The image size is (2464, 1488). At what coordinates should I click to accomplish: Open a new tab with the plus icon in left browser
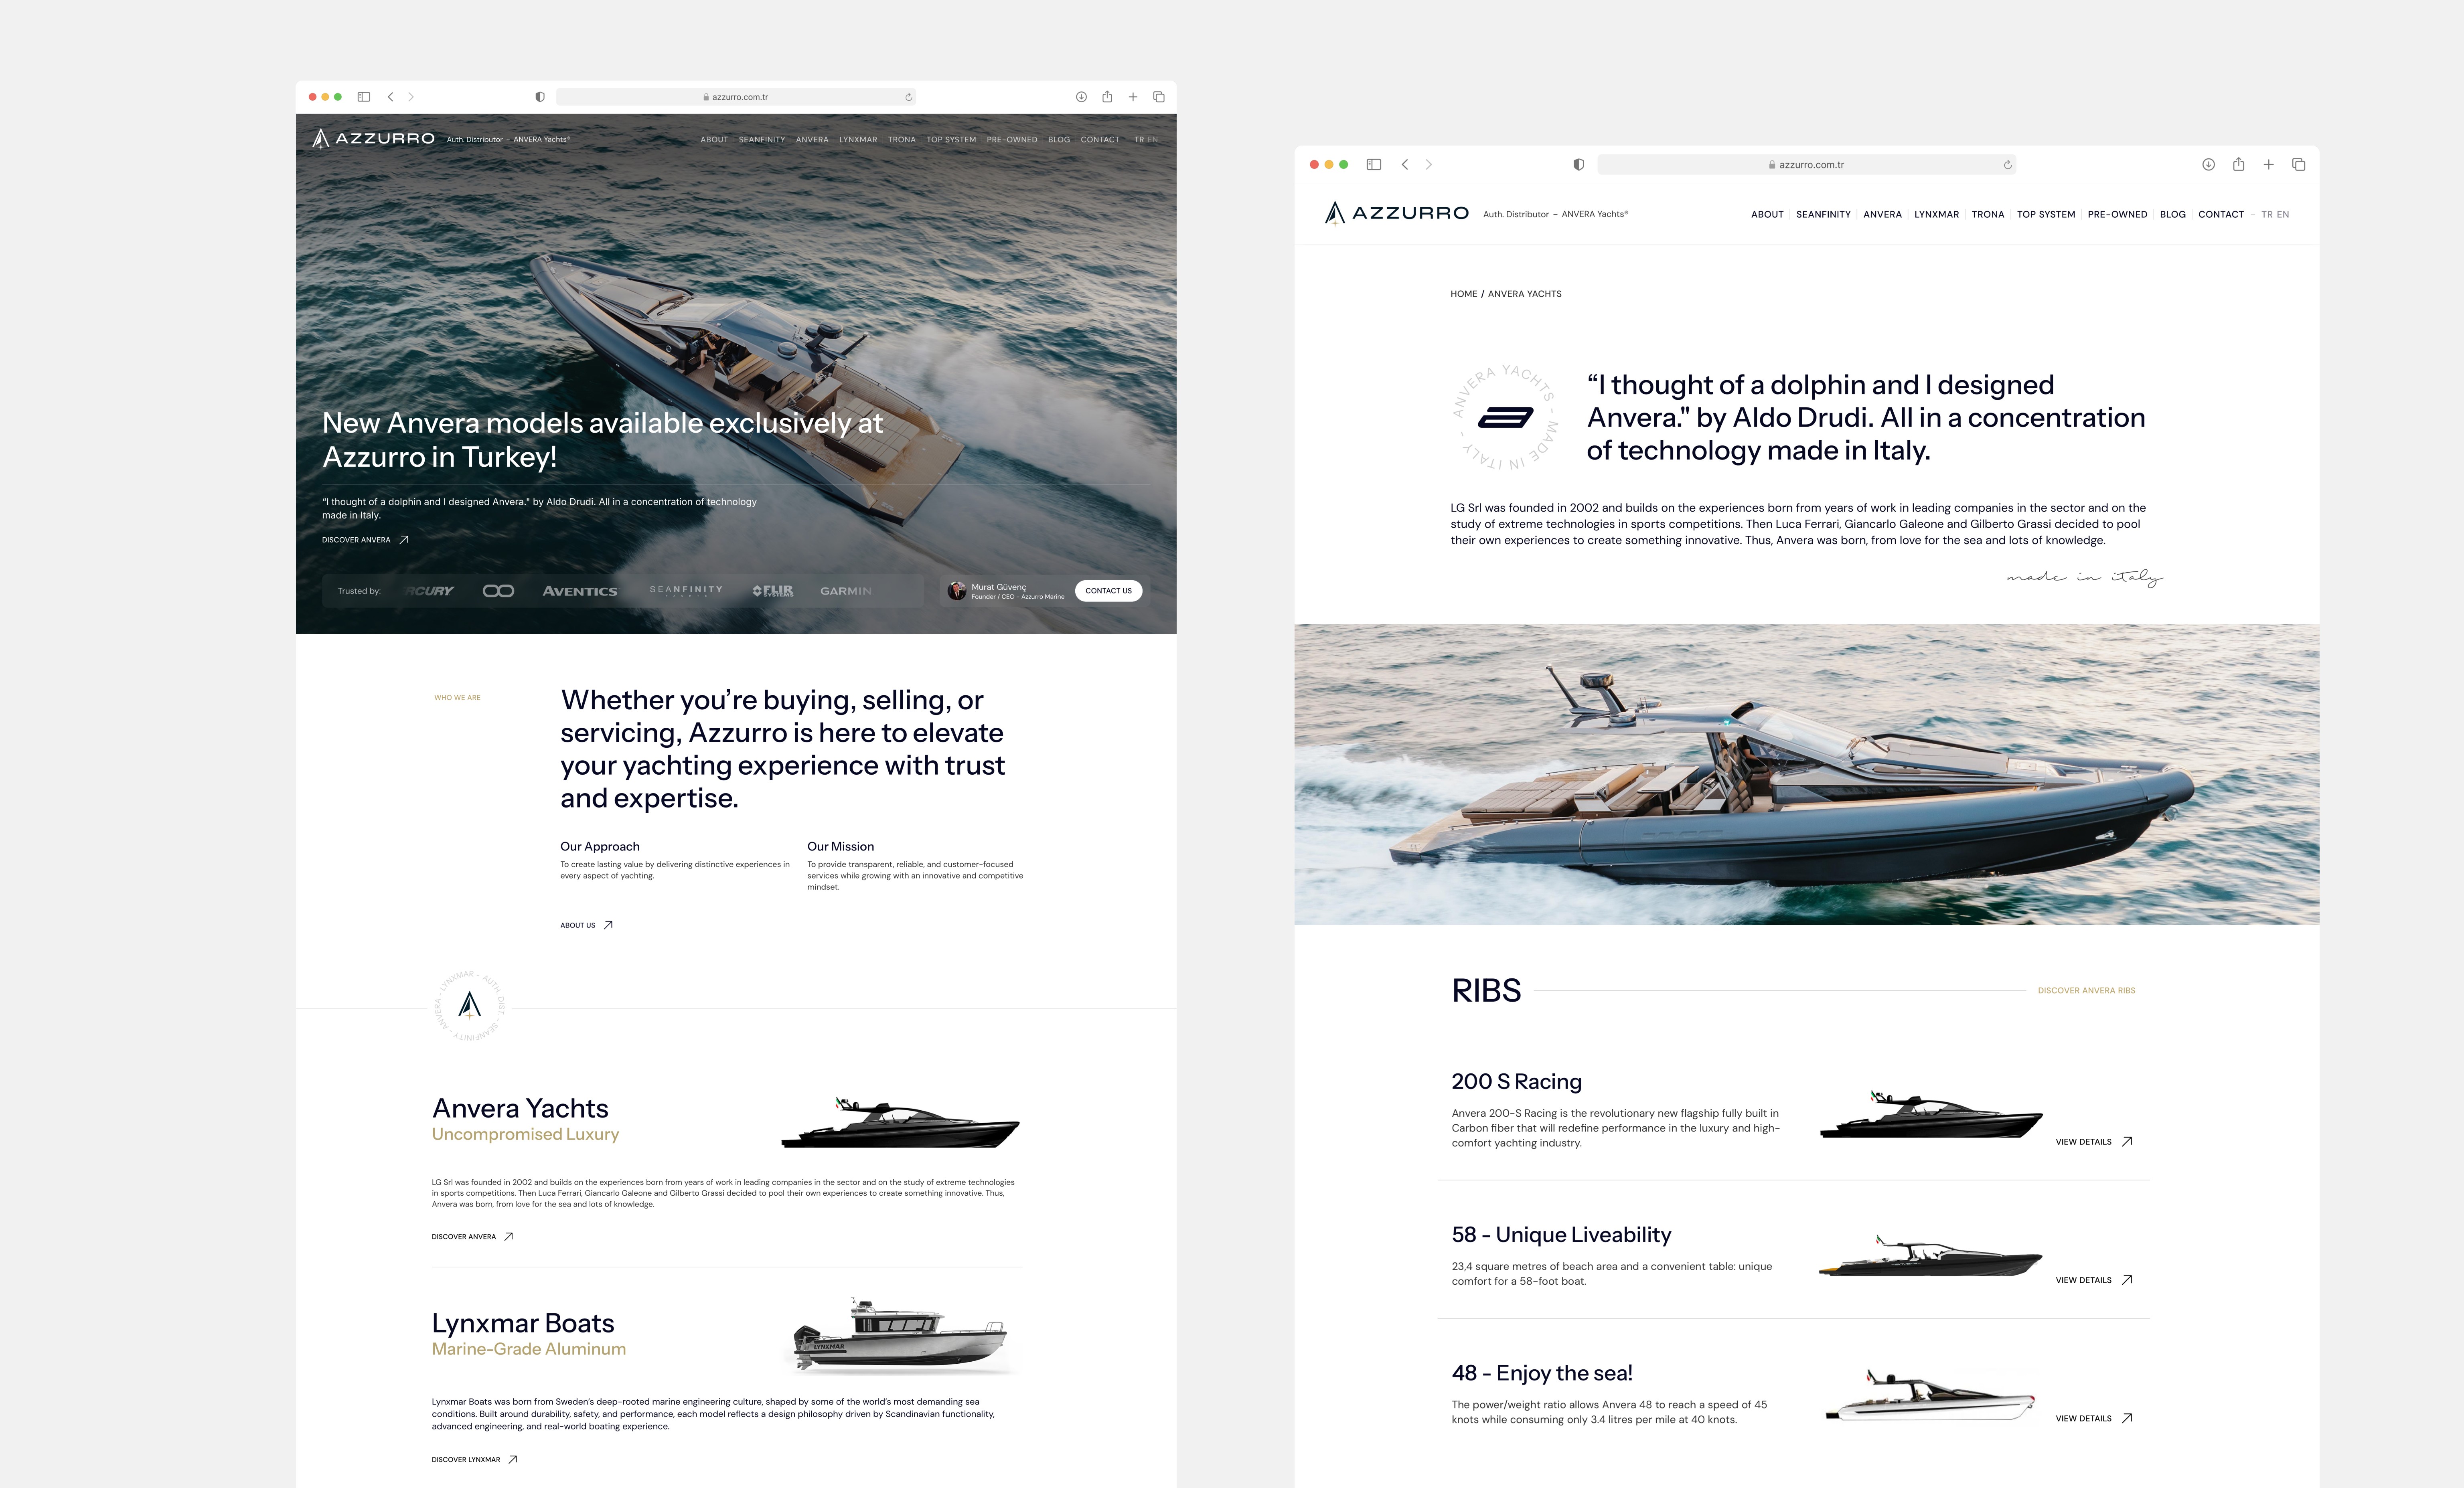click(x=1133, y=97)
